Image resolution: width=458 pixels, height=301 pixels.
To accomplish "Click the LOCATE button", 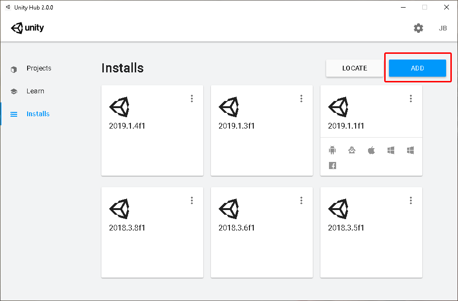I will 354,68.
